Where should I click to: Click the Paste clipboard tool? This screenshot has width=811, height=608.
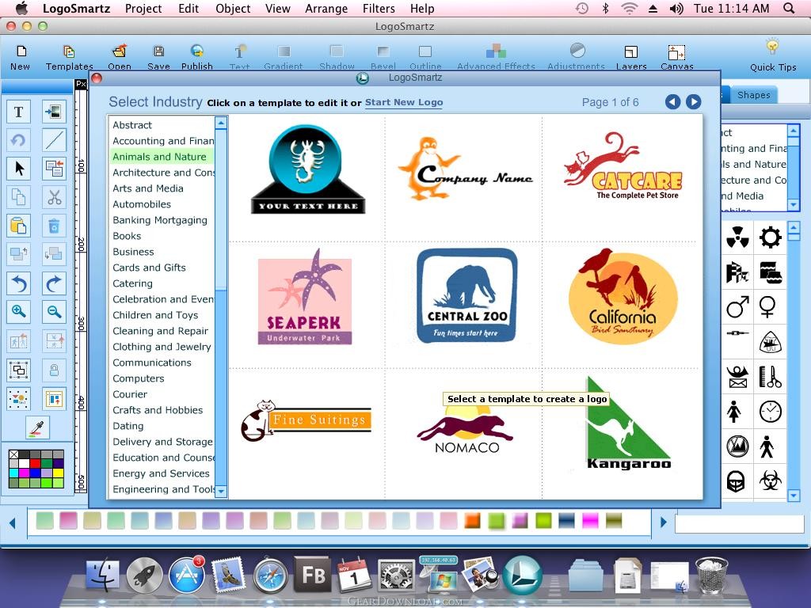pos(19,226)
